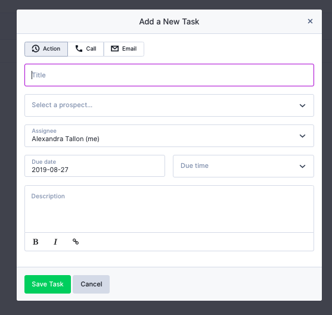Image resolution: width=332 pixels, height=315 pixels.
Task: Close the Add a New Task dialog
Action: pyautogui.click(x=310, y=21)
